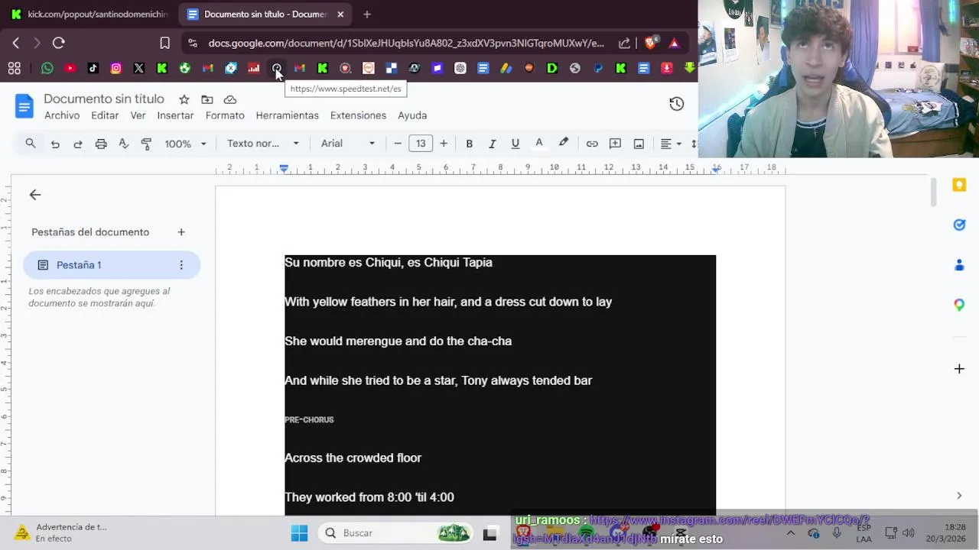
Task: Bookmark this page in address bar
Action: coord(164,43)
